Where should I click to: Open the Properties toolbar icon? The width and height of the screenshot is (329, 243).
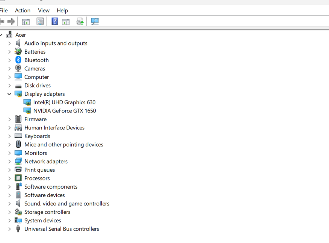click(40, 21)
